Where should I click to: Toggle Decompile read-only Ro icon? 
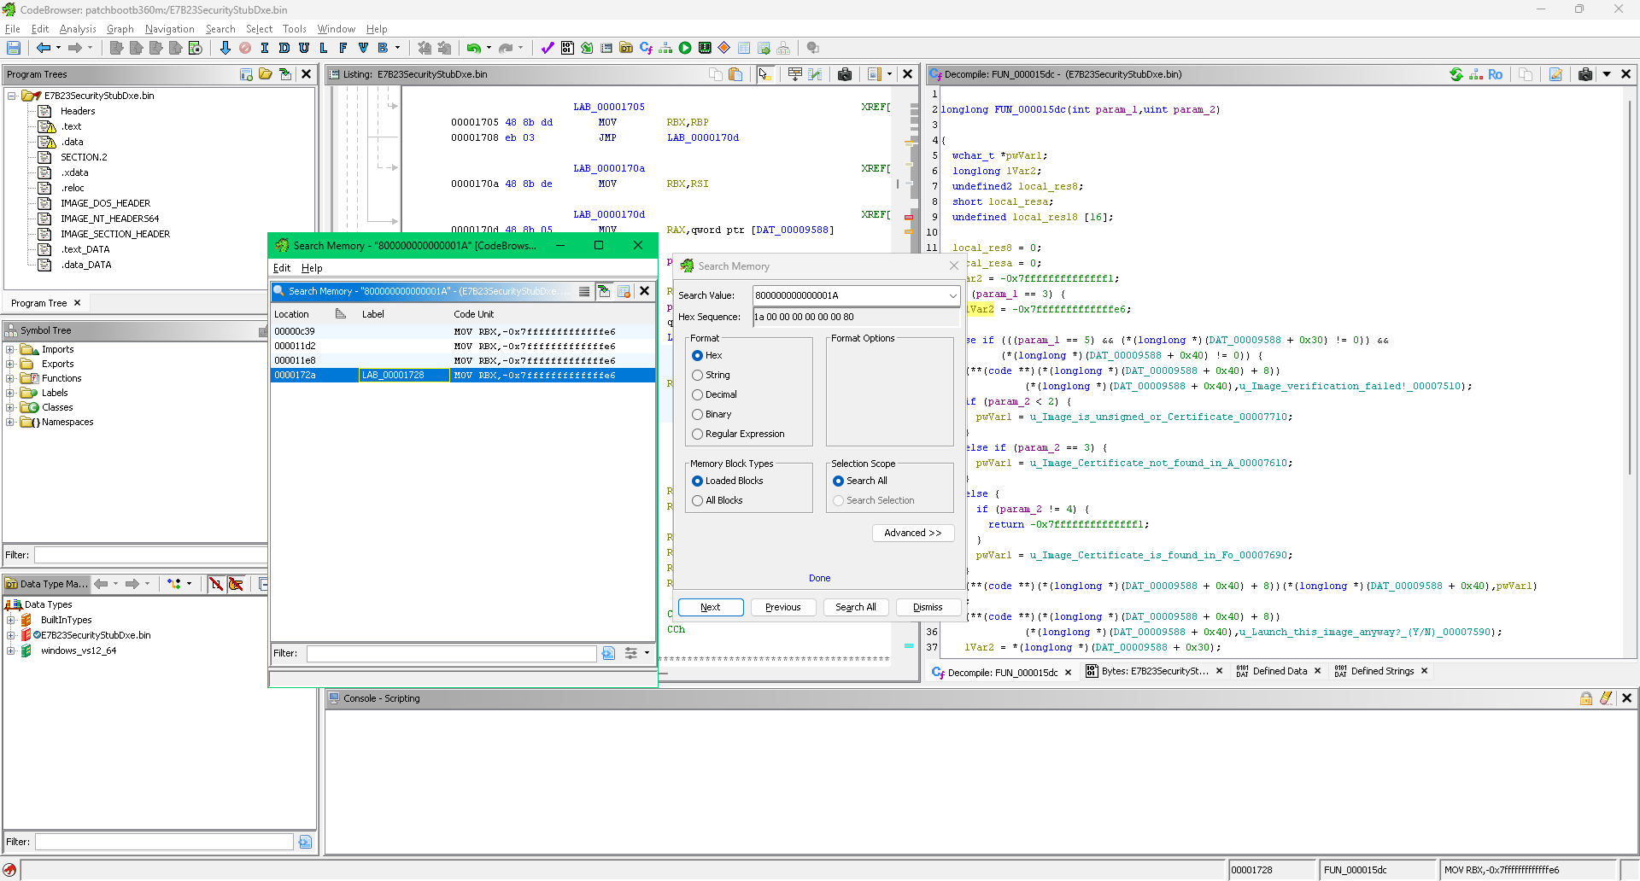(1495, 74)
